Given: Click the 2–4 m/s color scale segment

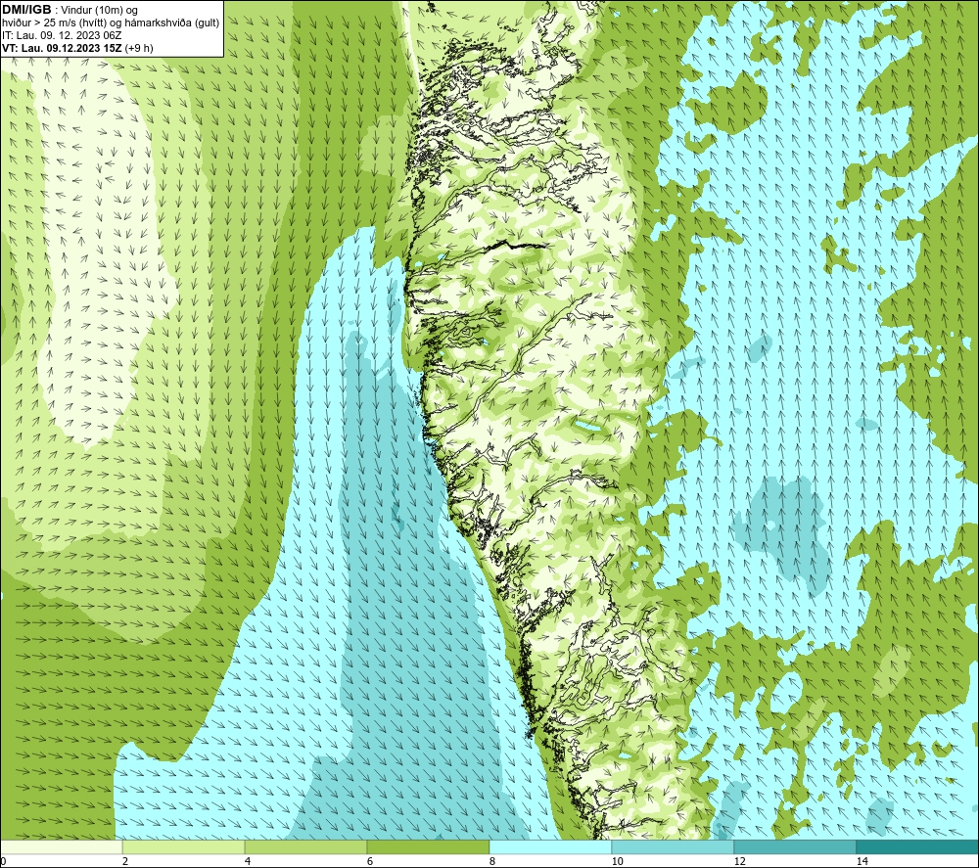Looking at the screenshot, I should coord(184,846).
